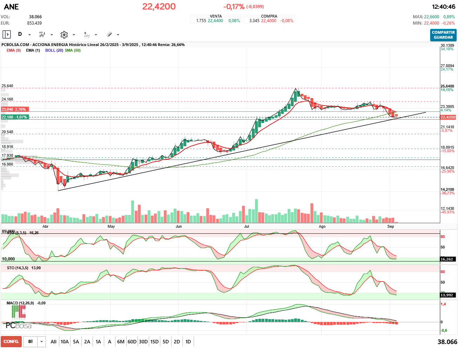Open the BI selector box
Screen dimensions: 462x349
pos(31,342)
